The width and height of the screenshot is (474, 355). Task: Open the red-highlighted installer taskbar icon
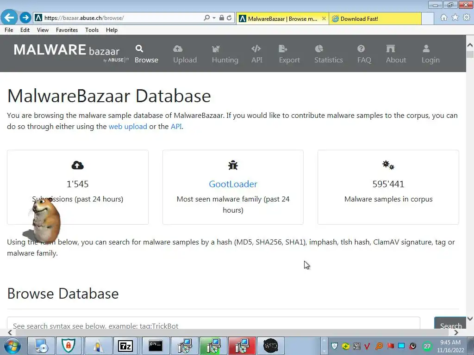click(242, 346)
